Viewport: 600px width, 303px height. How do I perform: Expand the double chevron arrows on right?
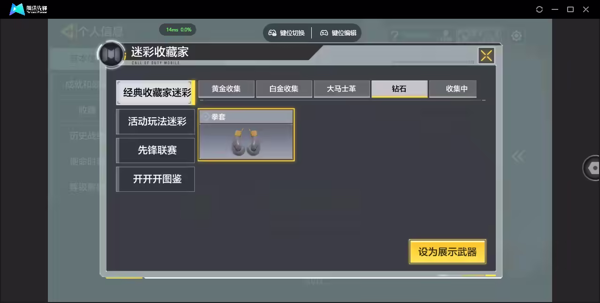[518, 156]
